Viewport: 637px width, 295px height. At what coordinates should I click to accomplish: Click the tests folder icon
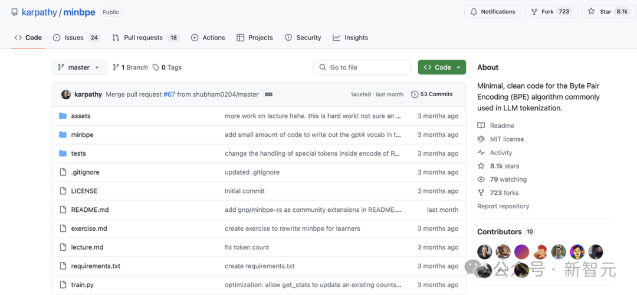63,153
